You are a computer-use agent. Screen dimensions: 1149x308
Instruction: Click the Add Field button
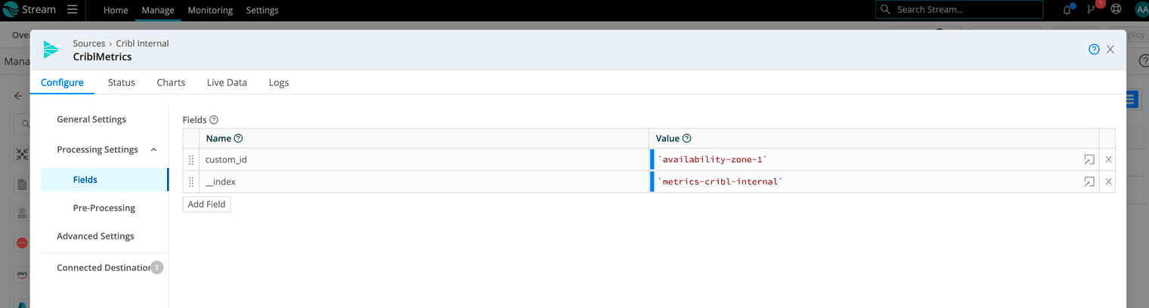[206, 205]
